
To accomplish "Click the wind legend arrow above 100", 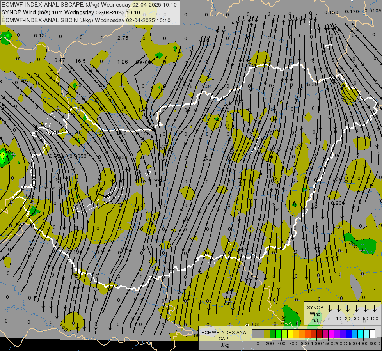I will [375, 308].
